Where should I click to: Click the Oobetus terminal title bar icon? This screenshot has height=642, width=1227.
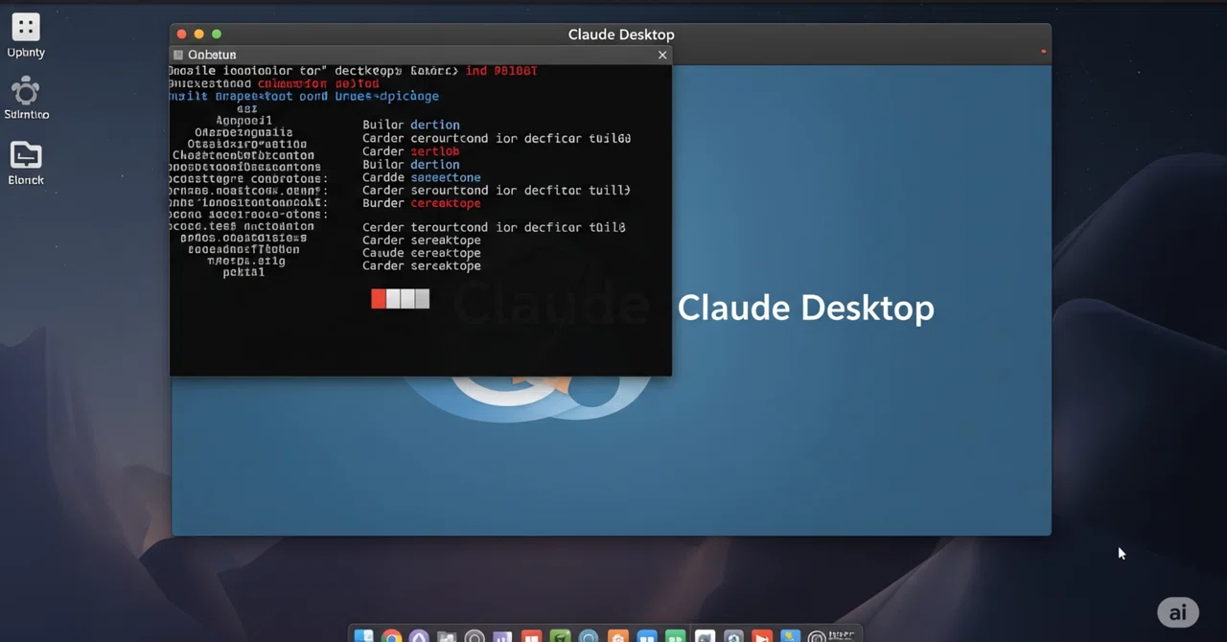click(x=178, y=55)
